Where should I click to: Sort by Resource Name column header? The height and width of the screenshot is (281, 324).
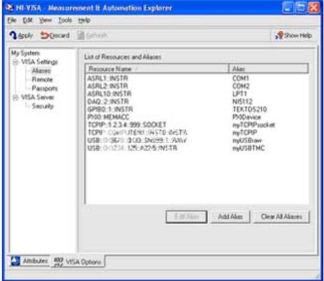click(x=157, y=69)
